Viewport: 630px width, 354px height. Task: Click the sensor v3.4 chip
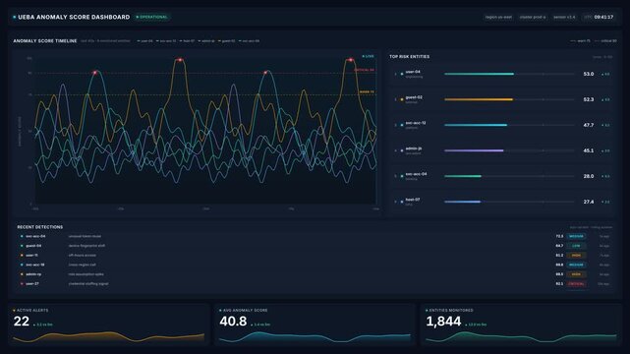pos(564,17)
